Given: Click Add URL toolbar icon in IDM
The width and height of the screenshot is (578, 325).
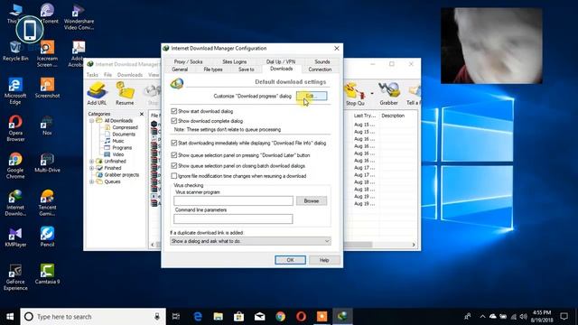Looking at the screenshot, I should tap(97, 94).
